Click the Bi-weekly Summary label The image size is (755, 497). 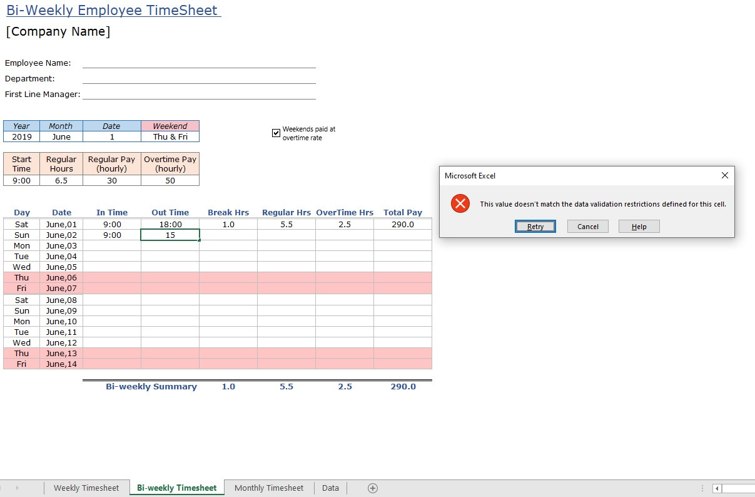(151, 386)
